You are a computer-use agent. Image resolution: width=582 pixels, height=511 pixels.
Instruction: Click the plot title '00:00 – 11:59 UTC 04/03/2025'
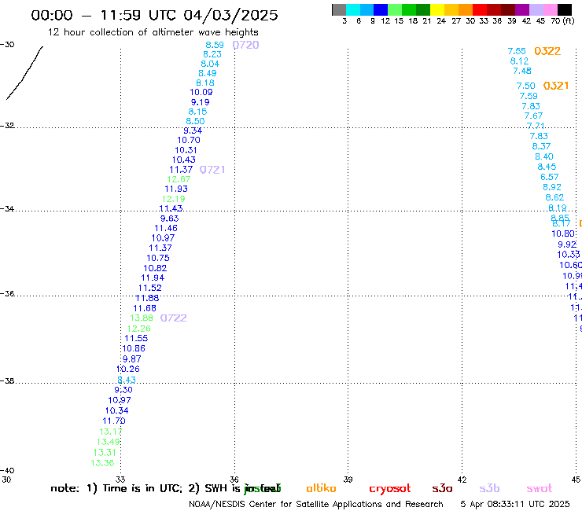coord(154,15)
